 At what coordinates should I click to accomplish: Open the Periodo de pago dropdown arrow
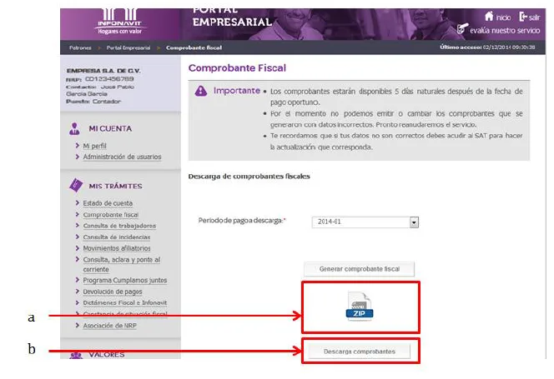pos(414,222)
